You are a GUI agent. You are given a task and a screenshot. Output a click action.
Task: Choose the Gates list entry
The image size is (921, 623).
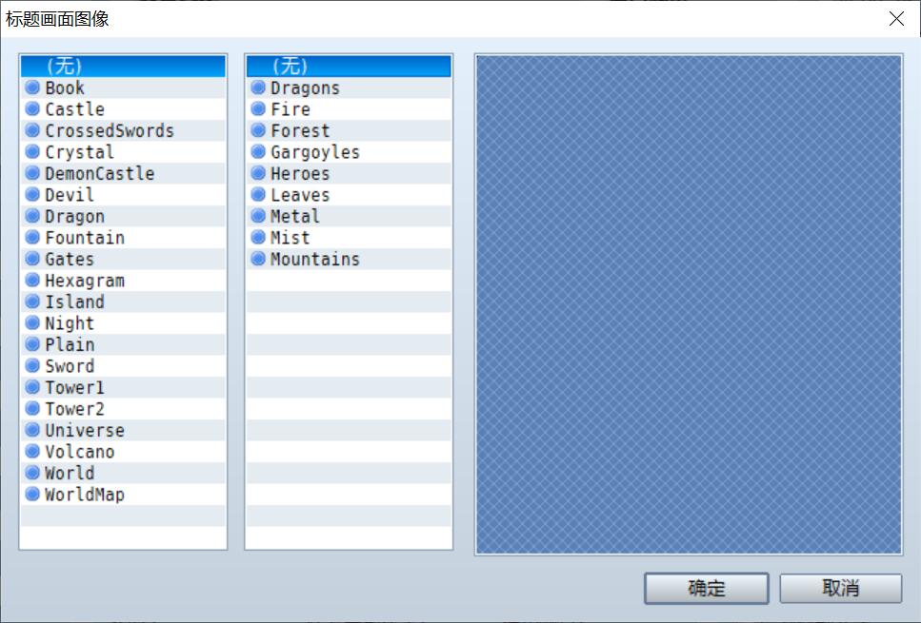tap(123, 259)
